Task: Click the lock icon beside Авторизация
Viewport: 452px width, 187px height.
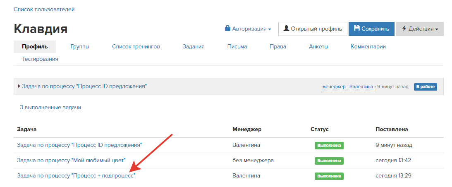Action: 227,28
